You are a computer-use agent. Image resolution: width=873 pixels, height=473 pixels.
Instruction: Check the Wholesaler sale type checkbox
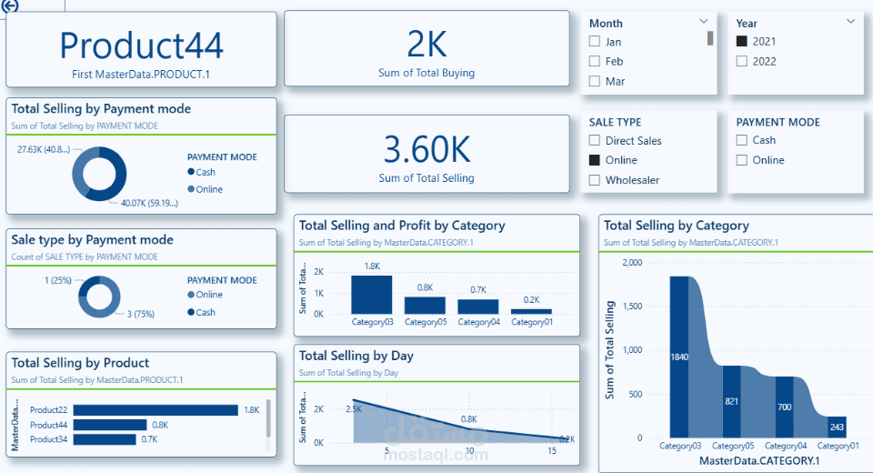(x=595, y=180)
